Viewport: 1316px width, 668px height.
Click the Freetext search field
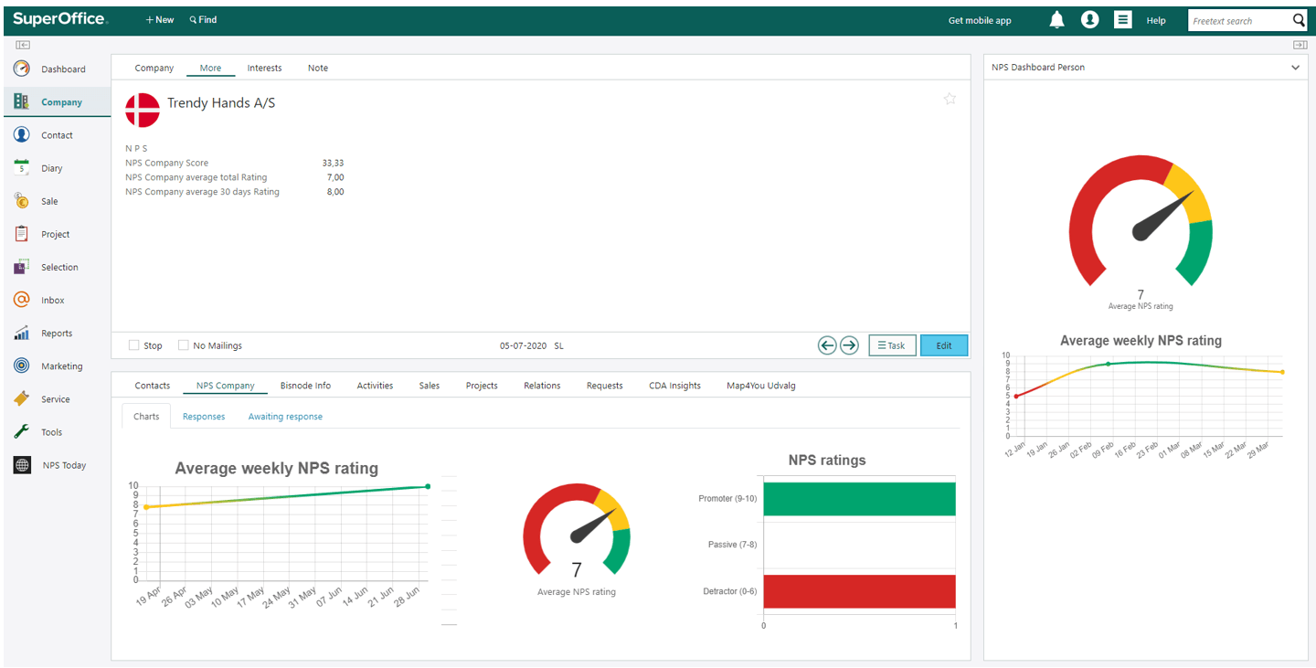[x=1238, y=21]
